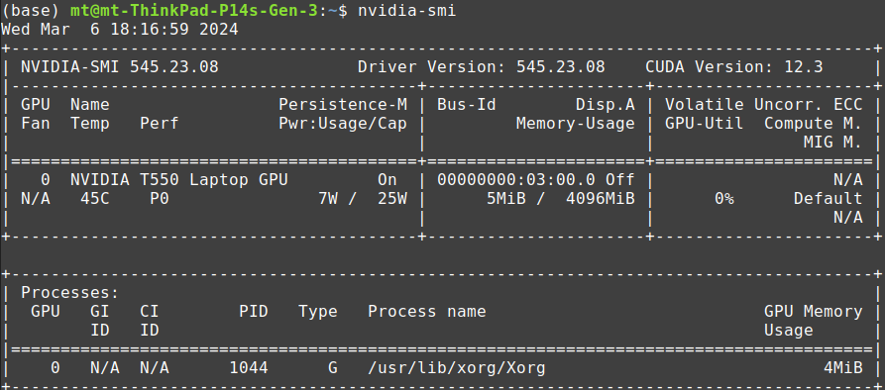
Task: Click the Persistence-M On value
Action: coord(387,180)
